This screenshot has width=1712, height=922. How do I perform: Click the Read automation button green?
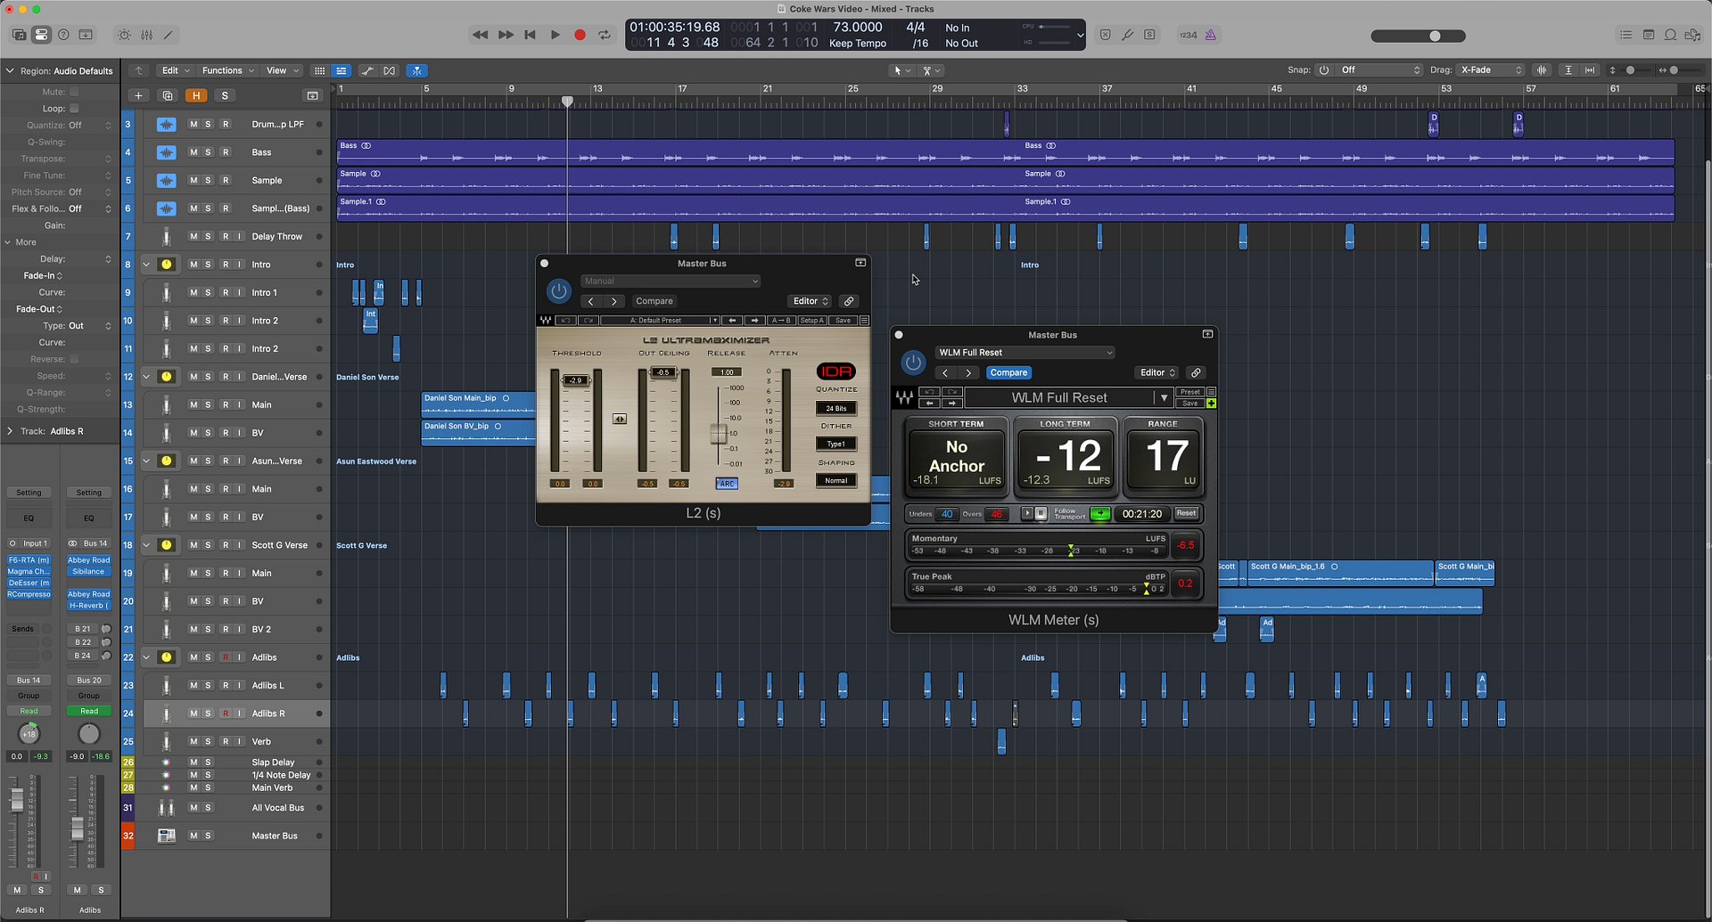point(89,711)
